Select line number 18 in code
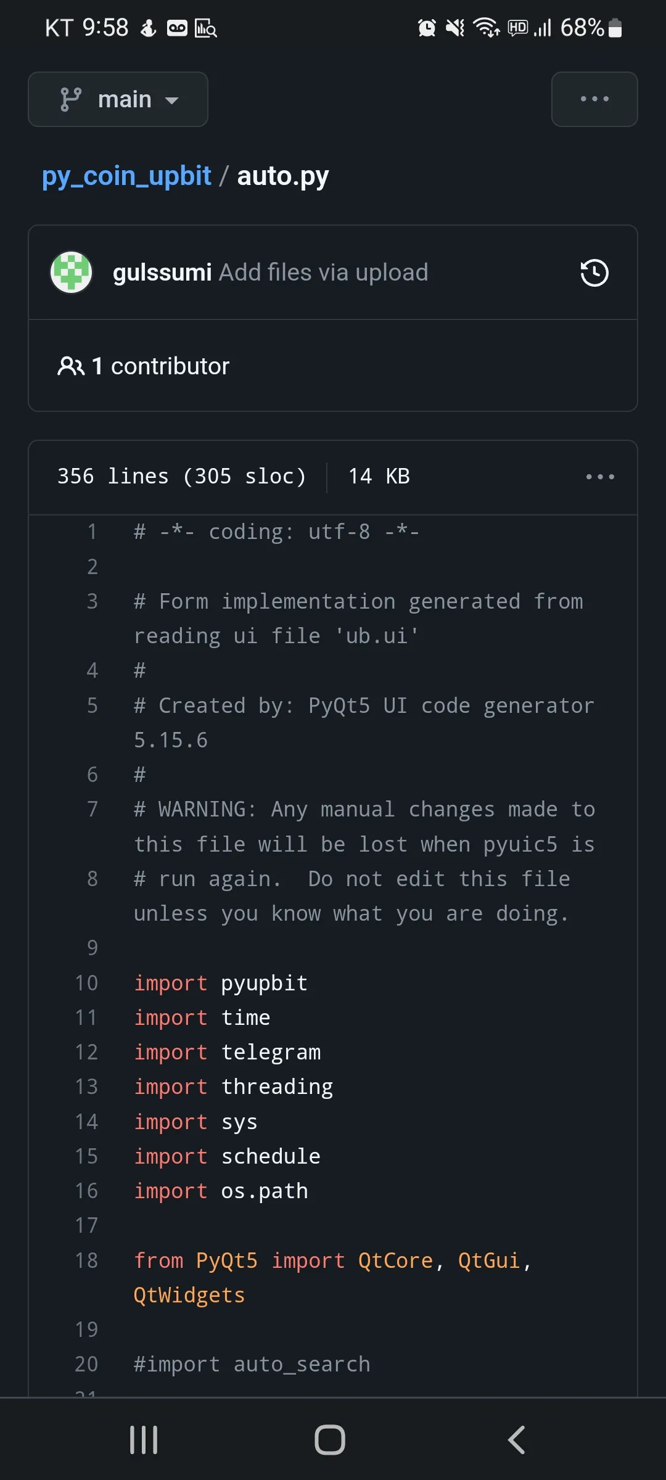This screenshot has height=1480, width=666. point(87,1260)
